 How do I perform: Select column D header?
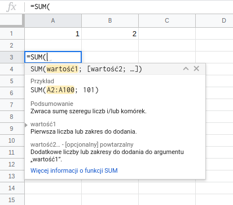tap(214, 20)
